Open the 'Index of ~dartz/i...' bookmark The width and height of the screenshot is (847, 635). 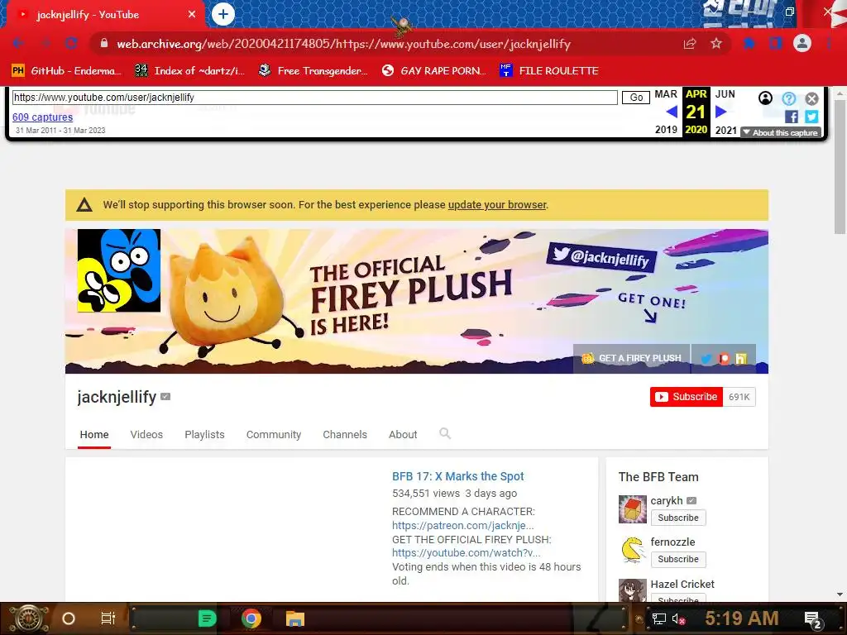click(189, 71)
